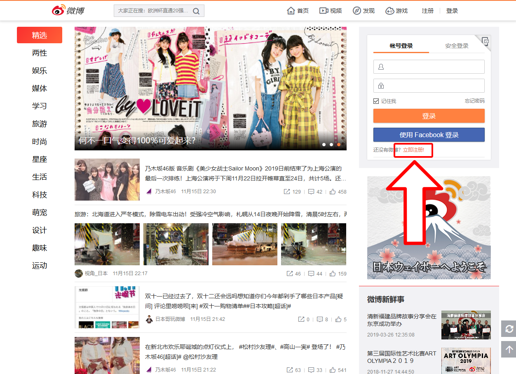This screenshot has width=516, height=374.
Task: Switch to the 安全登录 tab
Action: (457, 46)
